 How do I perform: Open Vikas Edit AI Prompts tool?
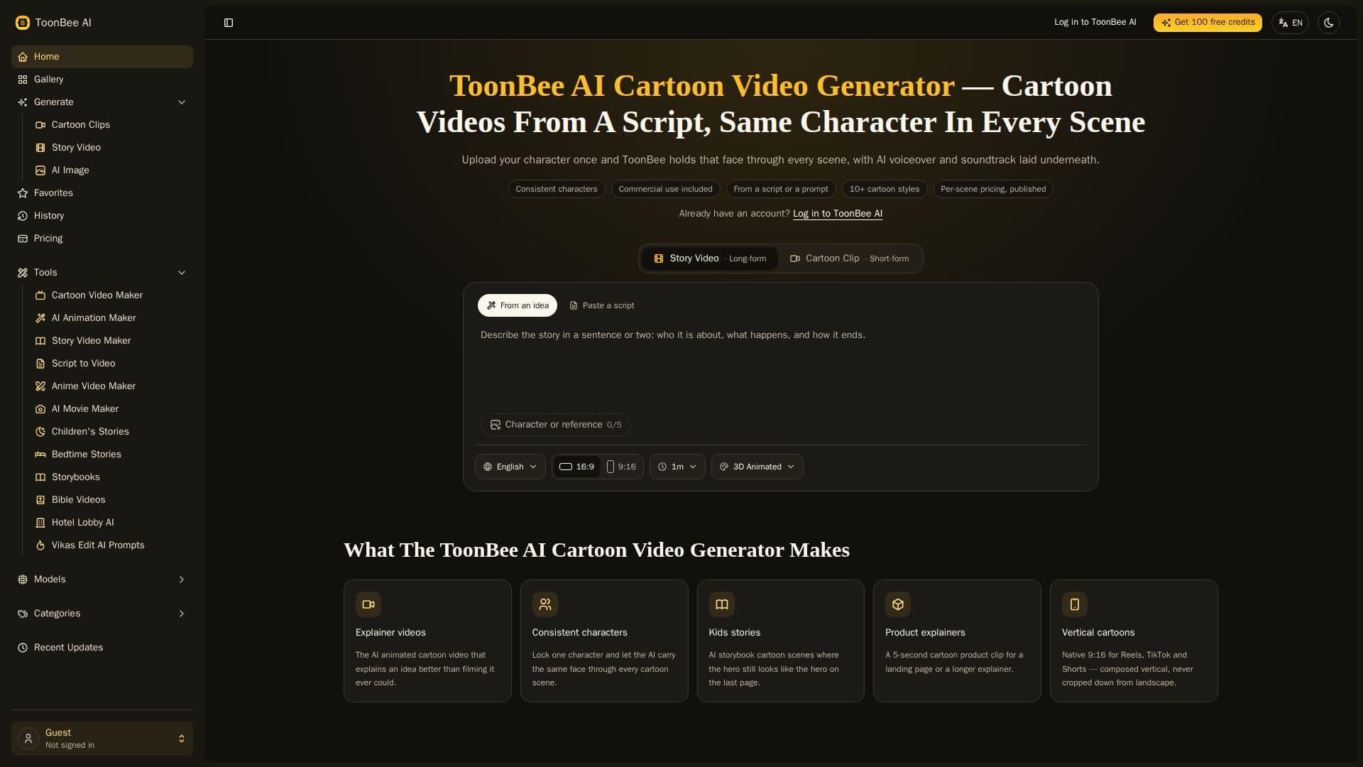[x=111, y=545]
